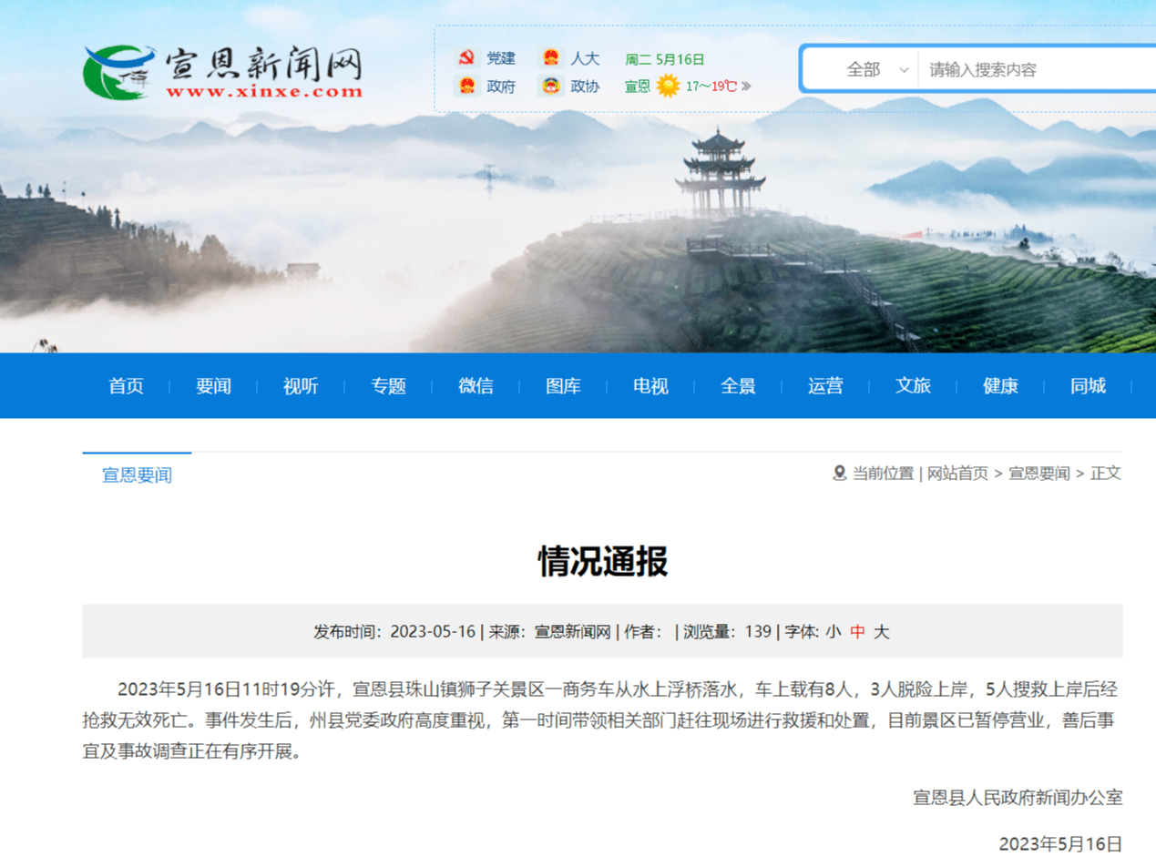
Task: Open the 党建 link
Action: 500,59
